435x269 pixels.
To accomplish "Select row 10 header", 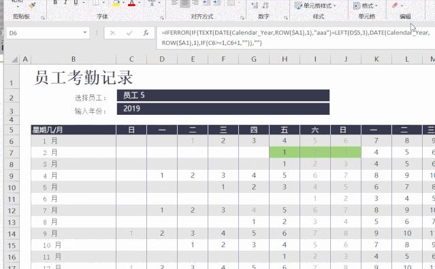I will 12,187.
